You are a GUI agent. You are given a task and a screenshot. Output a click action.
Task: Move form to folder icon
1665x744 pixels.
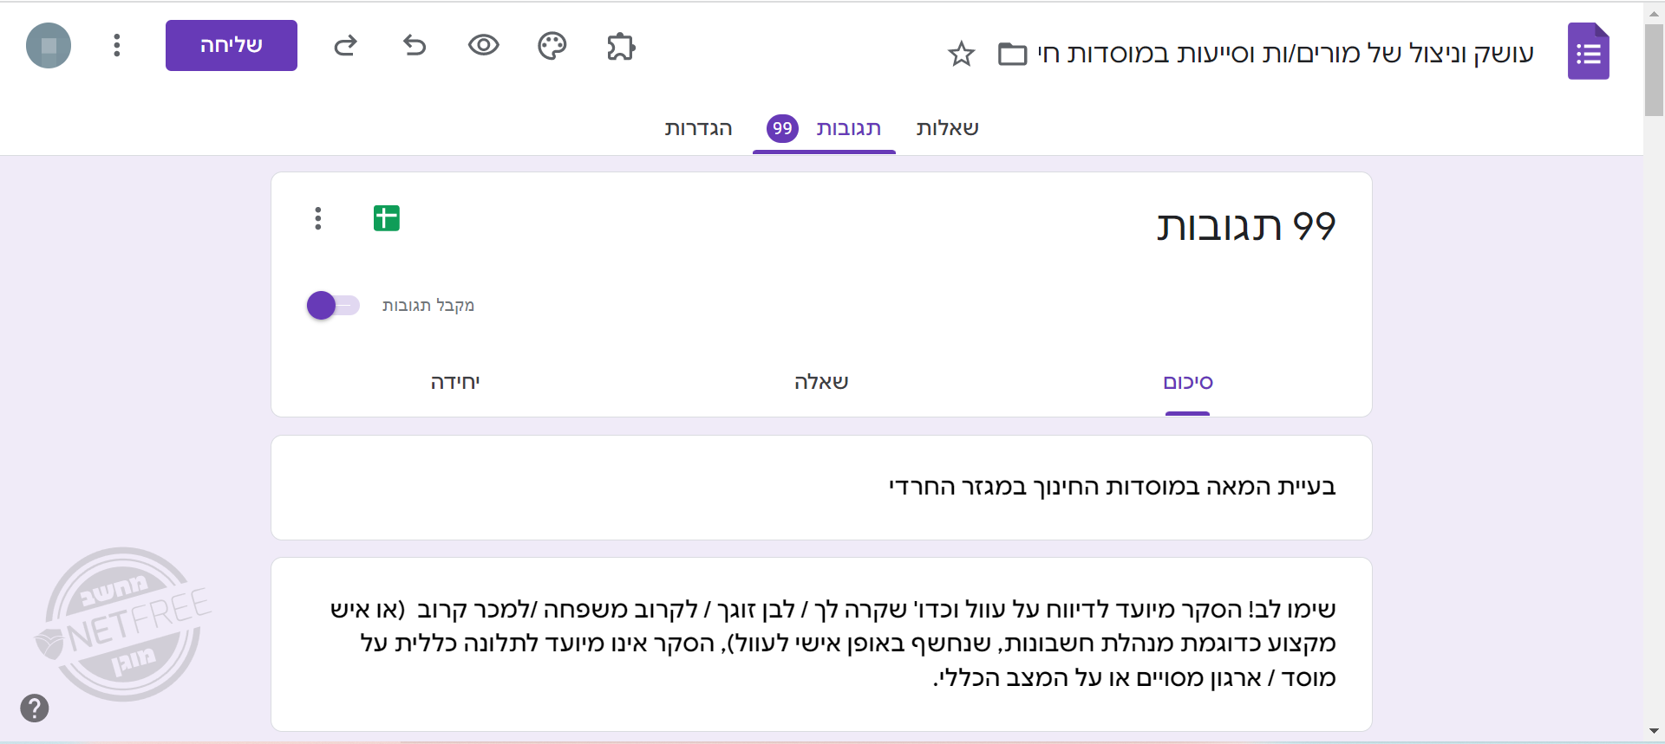pos(1012,55)
